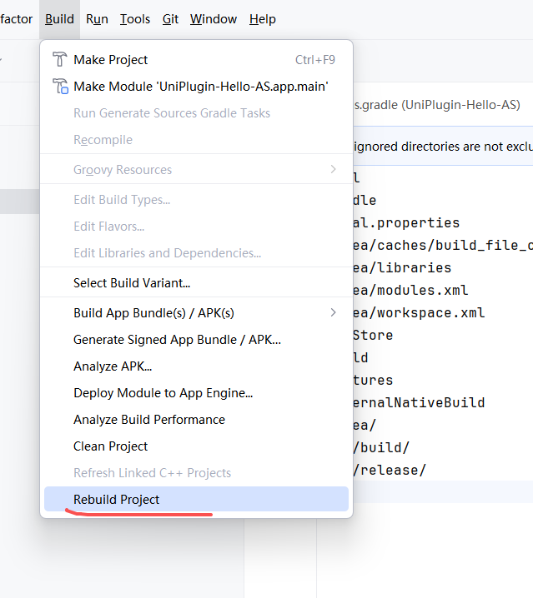Open the Window menu
The image size is (533, 598).
coord(214,19)
